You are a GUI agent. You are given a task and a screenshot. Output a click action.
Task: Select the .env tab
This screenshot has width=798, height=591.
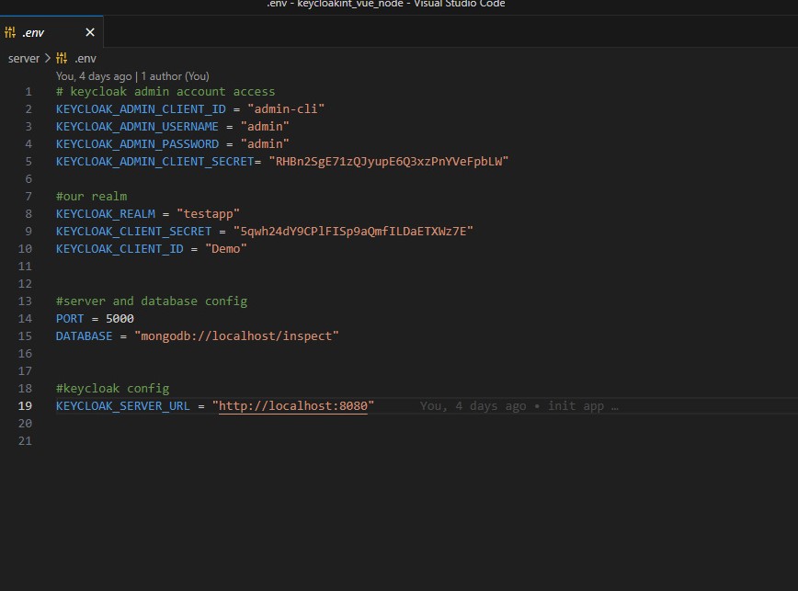(51, 32)
